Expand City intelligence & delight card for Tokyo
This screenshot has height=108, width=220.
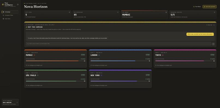click(x=163, y=65)
